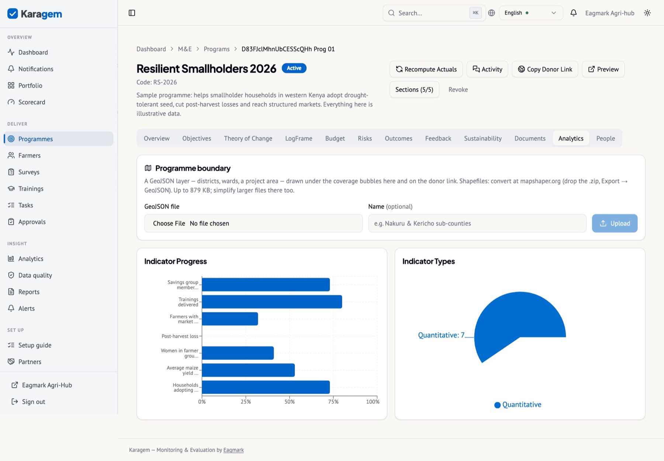
Task: Click Programs in breadcrumb
Action: pyautogui.click(x=217, y=49)
